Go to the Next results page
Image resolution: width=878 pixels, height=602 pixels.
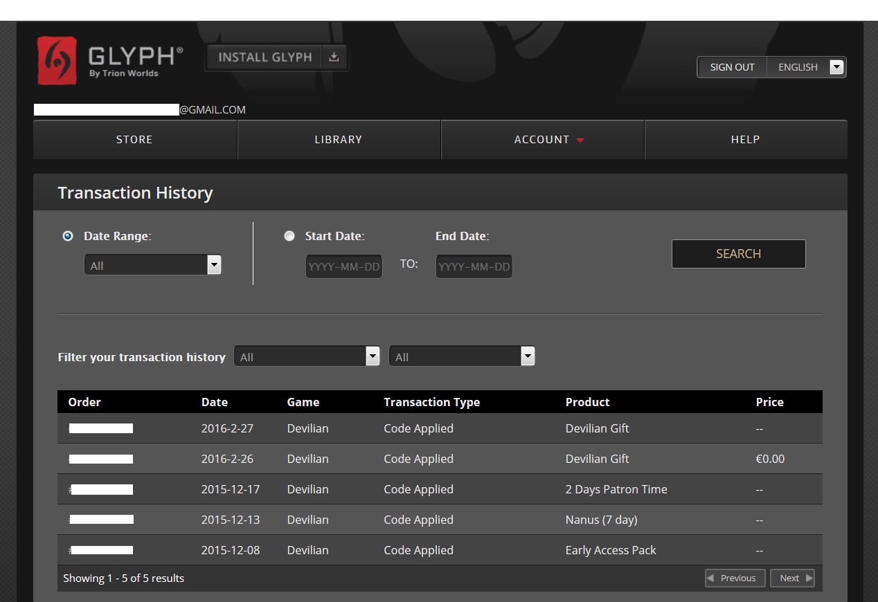(792, 578)
